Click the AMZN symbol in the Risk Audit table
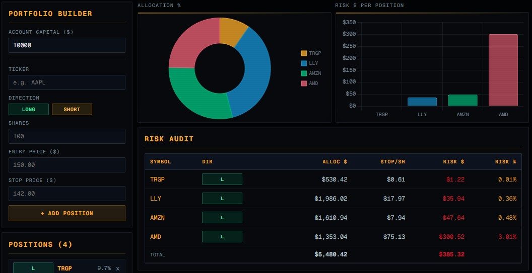The height and width of the screenshot is (273, 532). 157,218
